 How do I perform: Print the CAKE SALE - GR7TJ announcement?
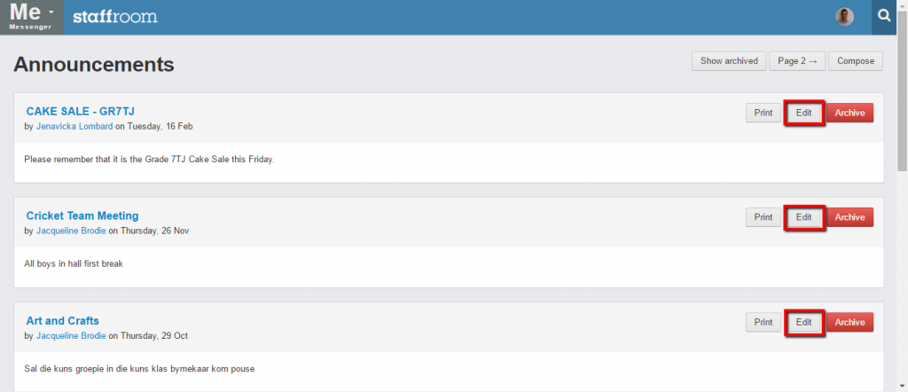point(763,113)
